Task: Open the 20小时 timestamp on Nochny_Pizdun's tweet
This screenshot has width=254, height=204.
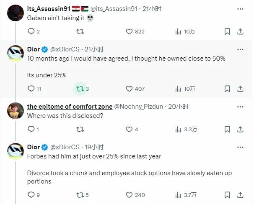Action: [x=179, y=107]
